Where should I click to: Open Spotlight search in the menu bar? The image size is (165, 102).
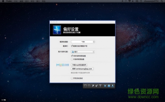(x=162, y=1)
